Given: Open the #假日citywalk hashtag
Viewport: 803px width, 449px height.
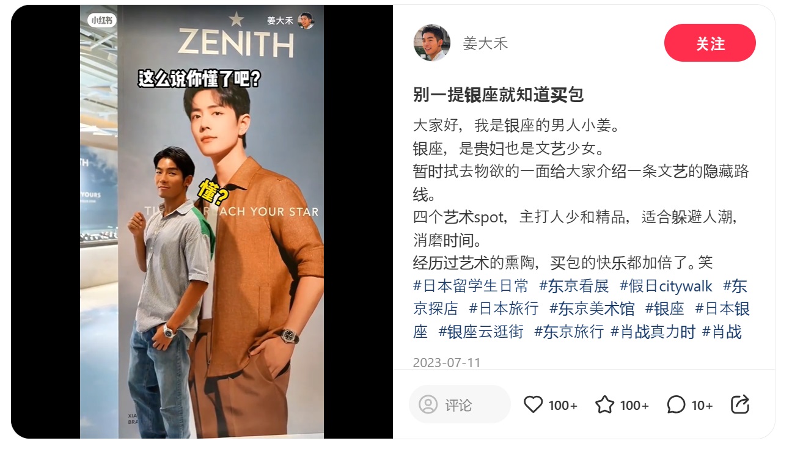Looking at the screenshot, I should [x=666, y=286].
